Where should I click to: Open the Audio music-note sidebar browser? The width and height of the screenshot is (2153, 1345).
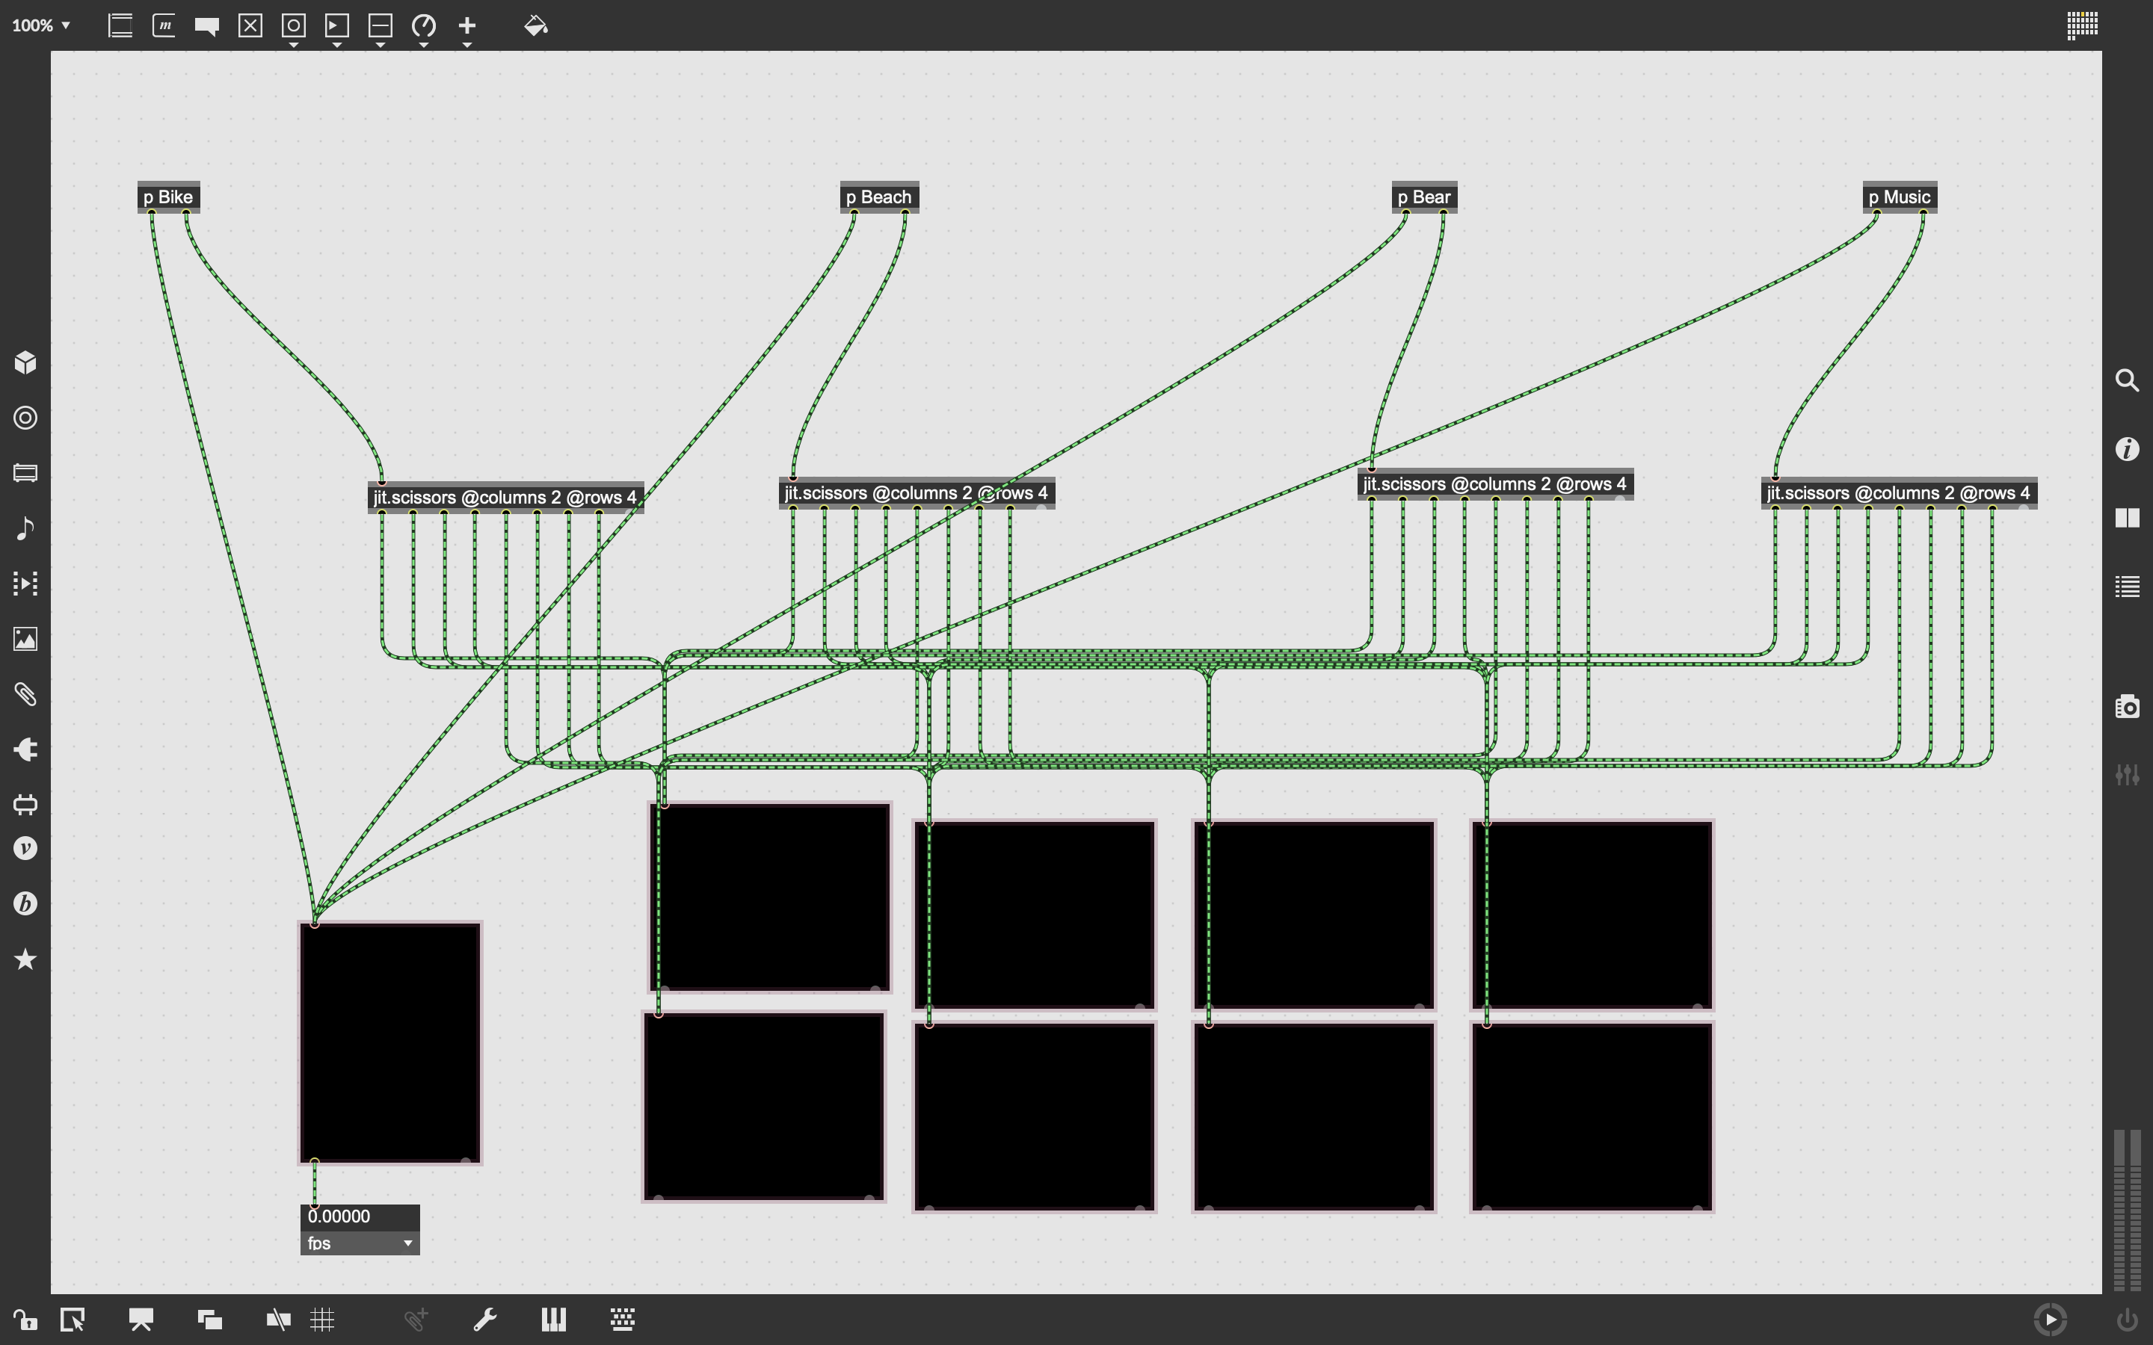click(25, 528)
